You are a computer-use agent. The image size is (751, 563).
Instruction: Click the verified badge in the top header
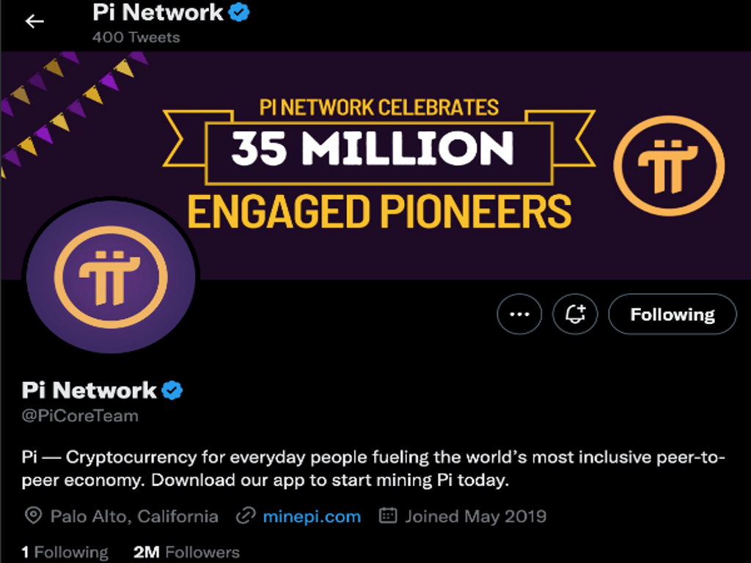tap(239, 12)
